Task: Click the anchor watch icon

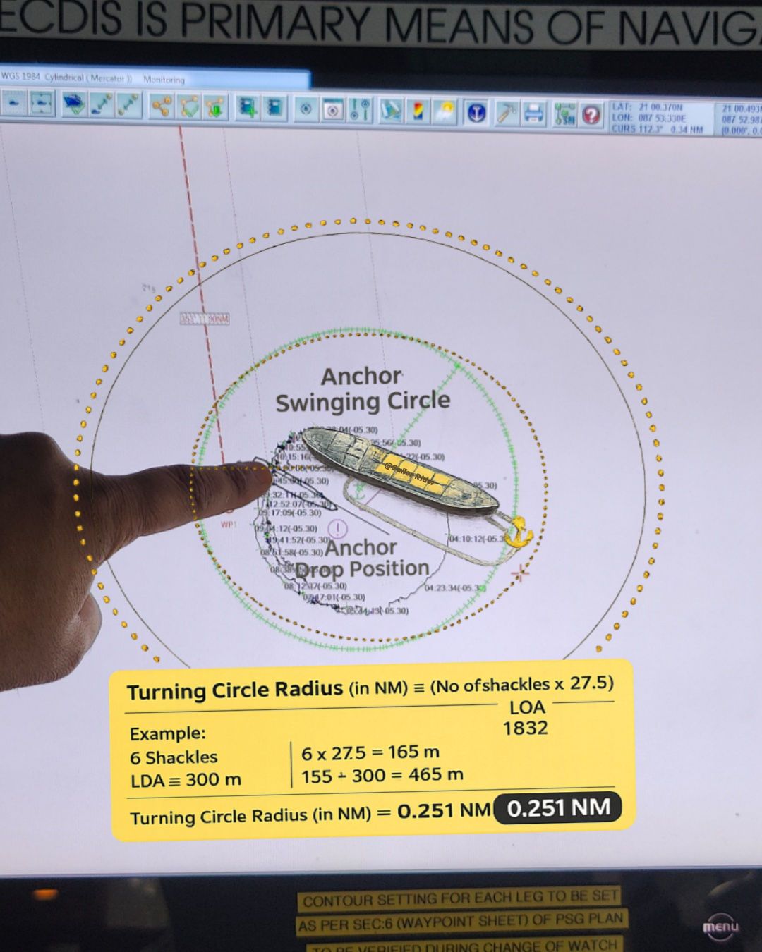Action: 477,113
